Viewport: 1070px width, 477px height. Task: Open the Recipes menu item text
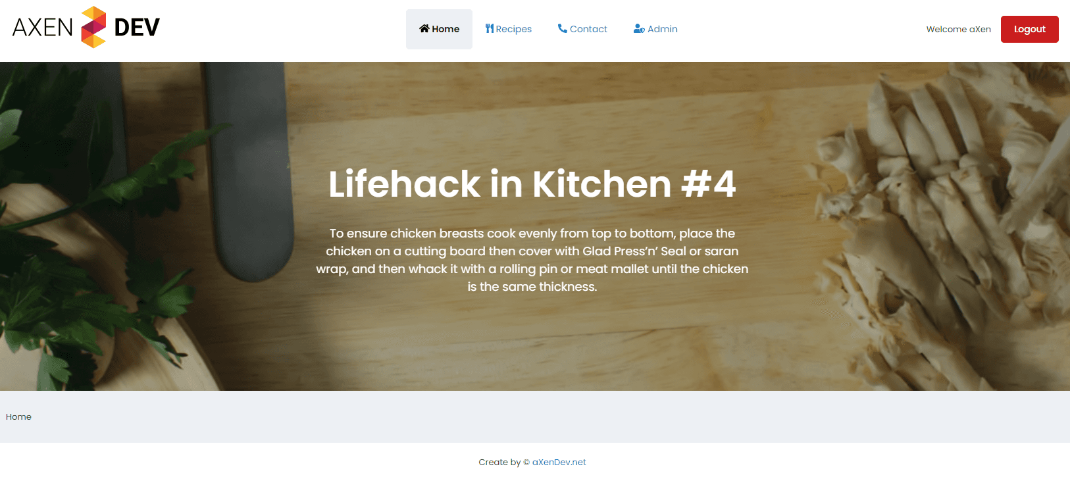point(514,29)
